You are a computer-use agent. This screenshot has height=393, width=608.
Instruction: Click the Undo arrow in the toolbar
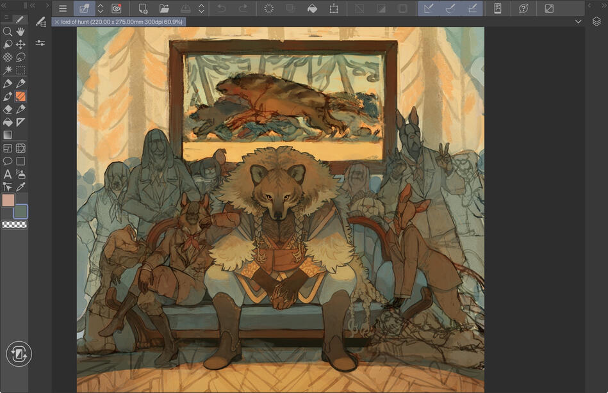[x=221, y=8]
